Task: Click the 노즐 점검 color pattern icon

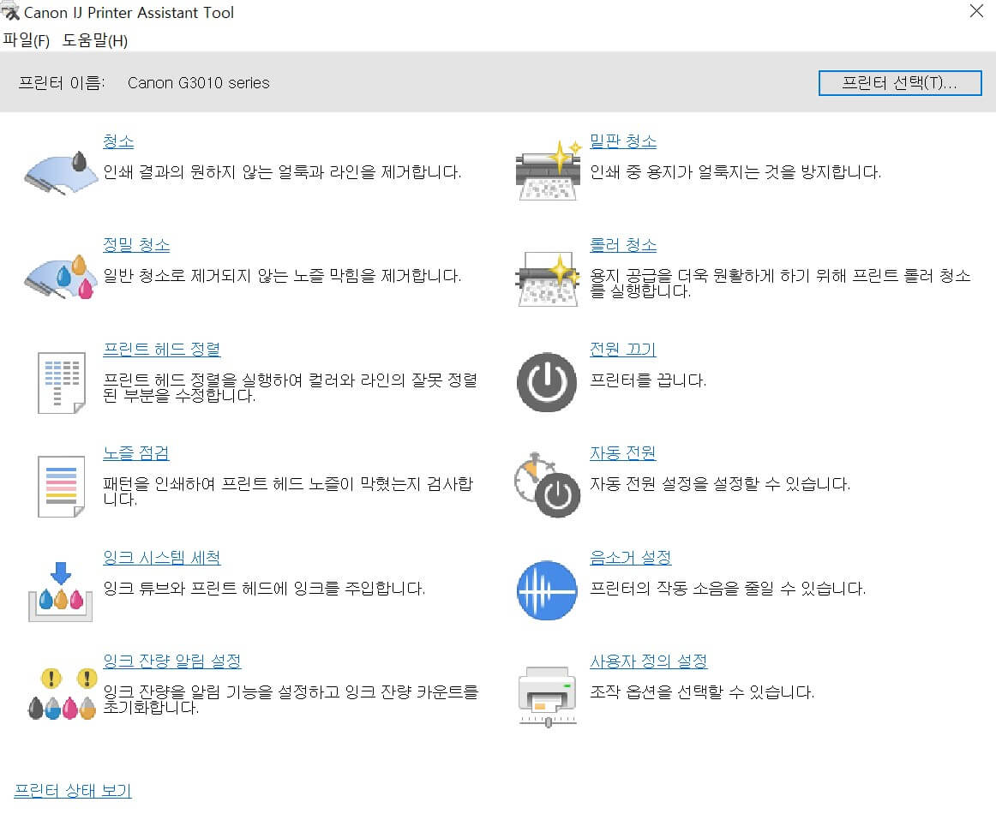Action: (x=61, y=487)
